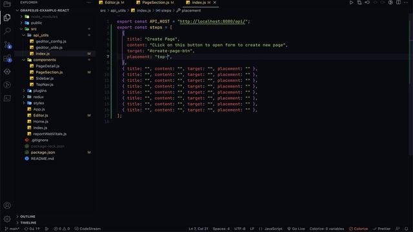Click the Go Live status button
This screenshot has width=413, height=232.
pyautogui.click(x=296, y=229)
